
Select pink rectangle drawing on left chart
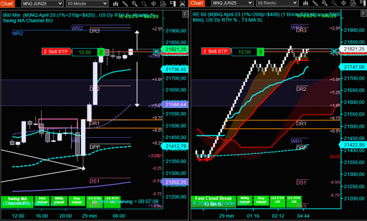(x=58, y=123)
